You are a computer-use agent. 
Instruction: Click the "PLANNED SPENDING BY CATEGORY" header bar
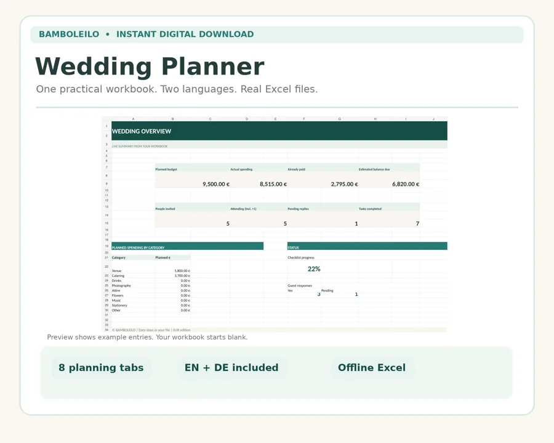[187, 246]
